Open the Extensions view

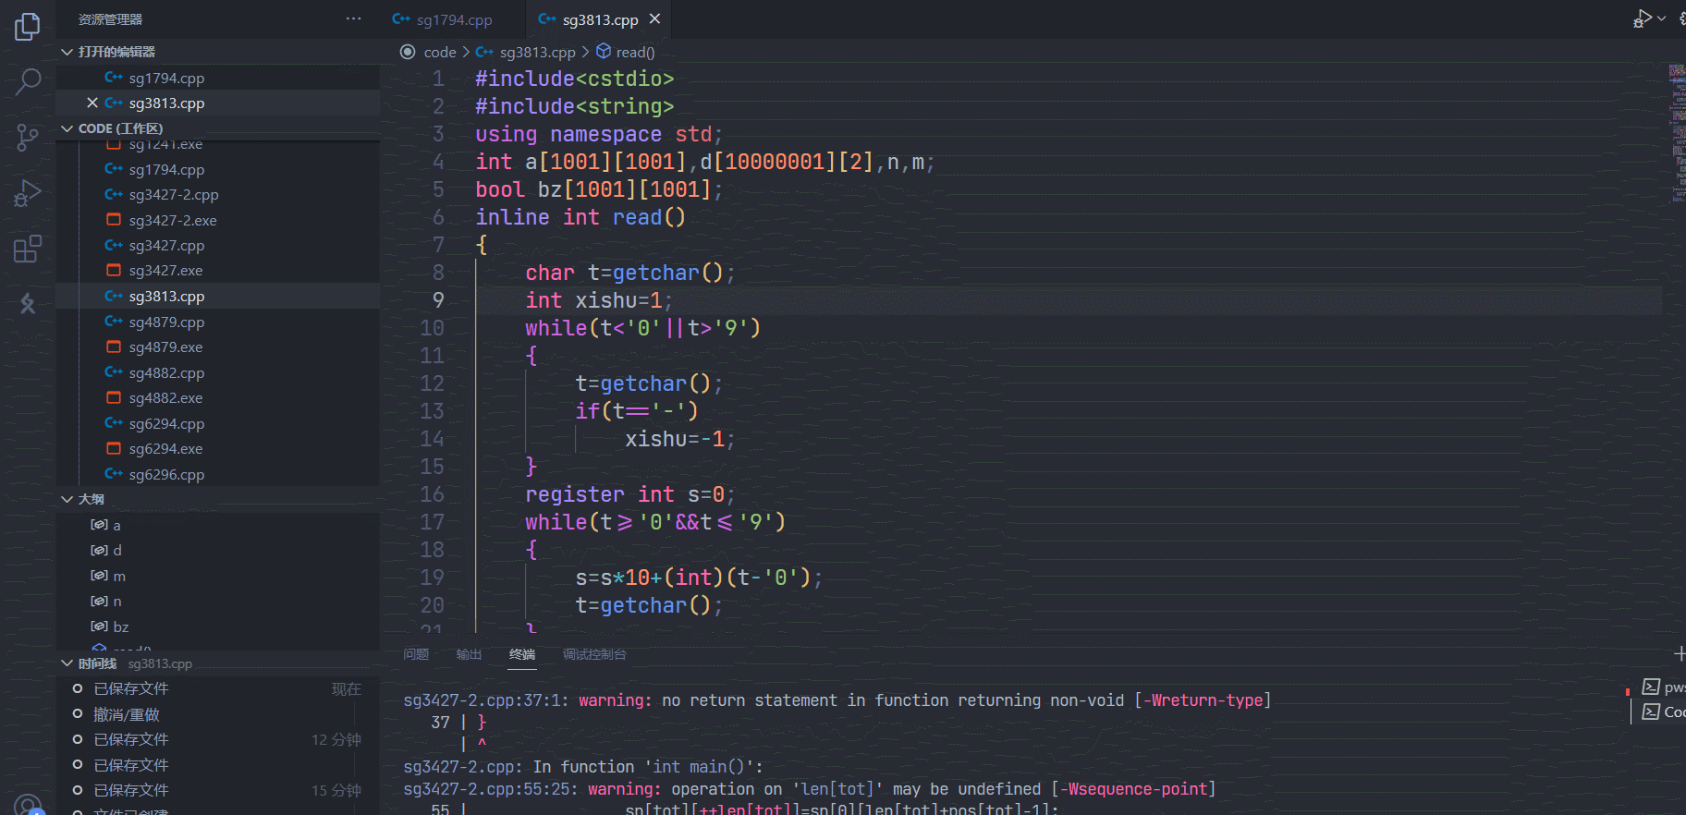[x=28, y=249]
